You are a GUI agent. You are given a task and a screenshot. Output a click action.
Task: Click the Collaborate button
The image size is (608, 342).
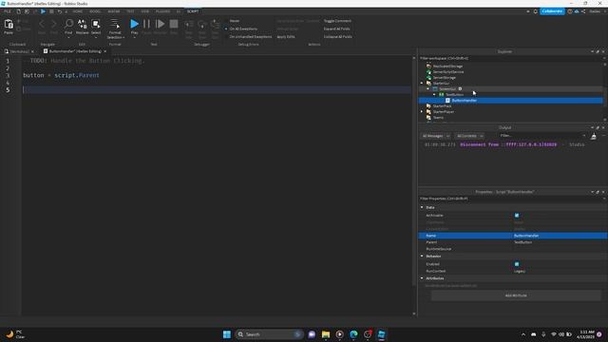552,11
